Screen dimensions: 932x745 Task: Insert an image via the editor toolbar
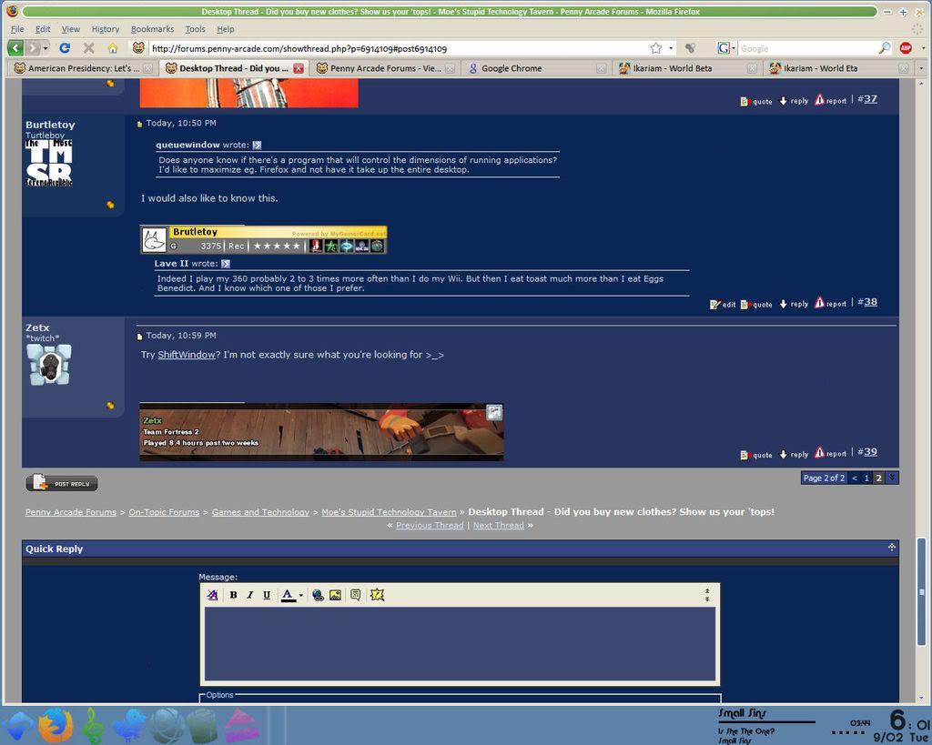click(x=335, y=595)
